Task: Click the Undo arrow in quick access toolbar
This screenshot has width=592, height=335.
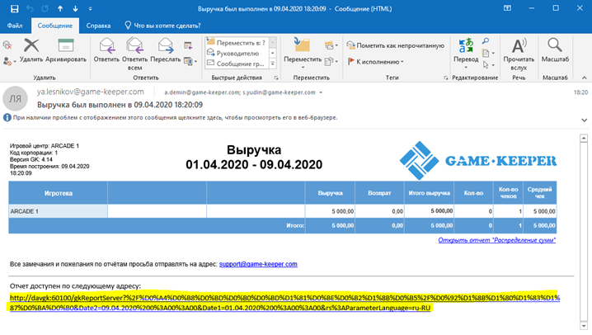Action: (30, 9)
